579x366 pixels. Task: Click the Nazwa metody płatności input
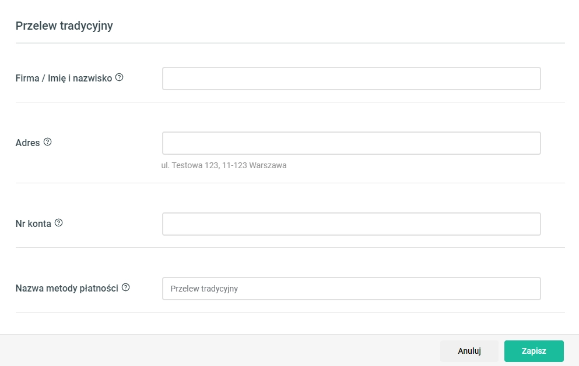tap(352, 288)
